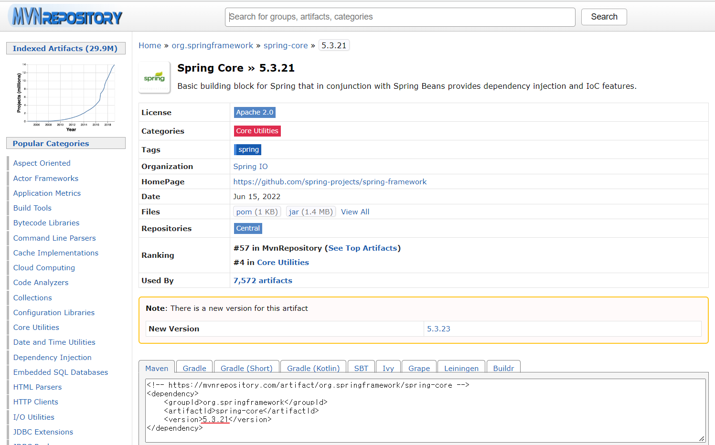The width and height of the screenshot is (715, 445).
Task: Open Aspect Oriented category
Action: point(42,163)
